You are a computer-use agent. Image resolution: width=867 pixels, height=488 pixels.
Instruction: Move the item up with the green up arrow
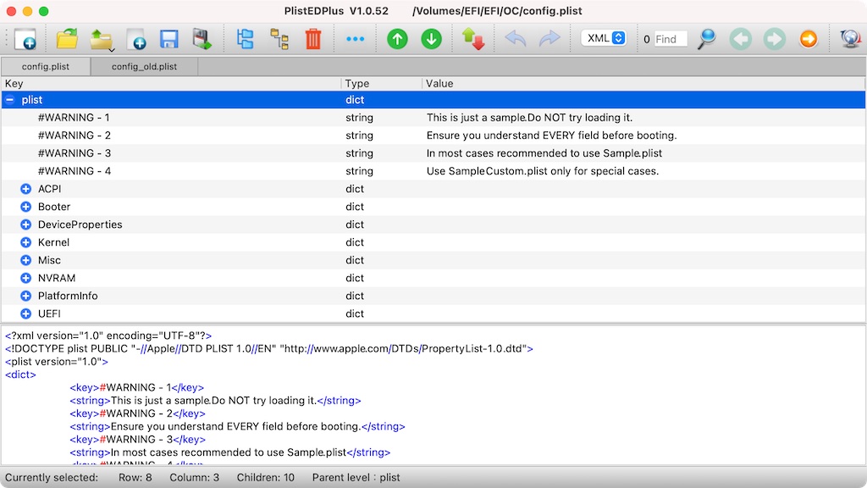tap(397, 39)
